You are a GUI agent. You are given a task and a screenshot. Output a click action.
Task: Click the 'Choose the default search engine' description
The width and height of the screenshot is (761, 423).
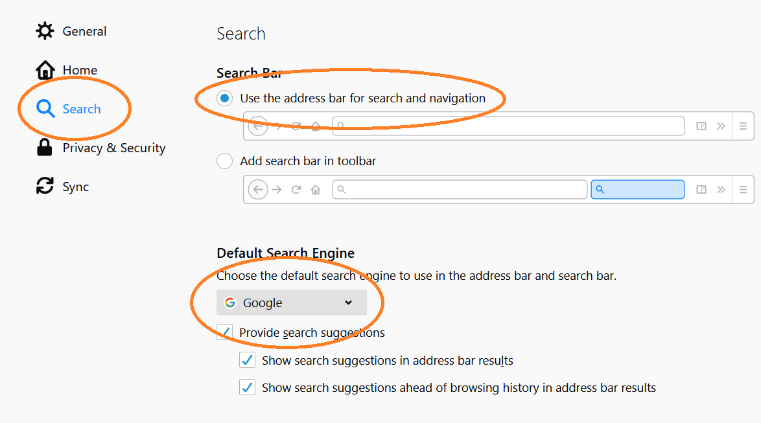416,275
